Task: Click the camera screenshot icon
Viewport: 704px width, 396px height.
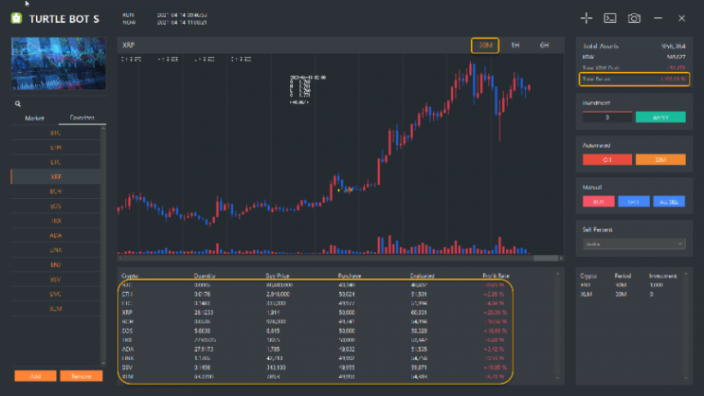Action: [x=634, y=18]
